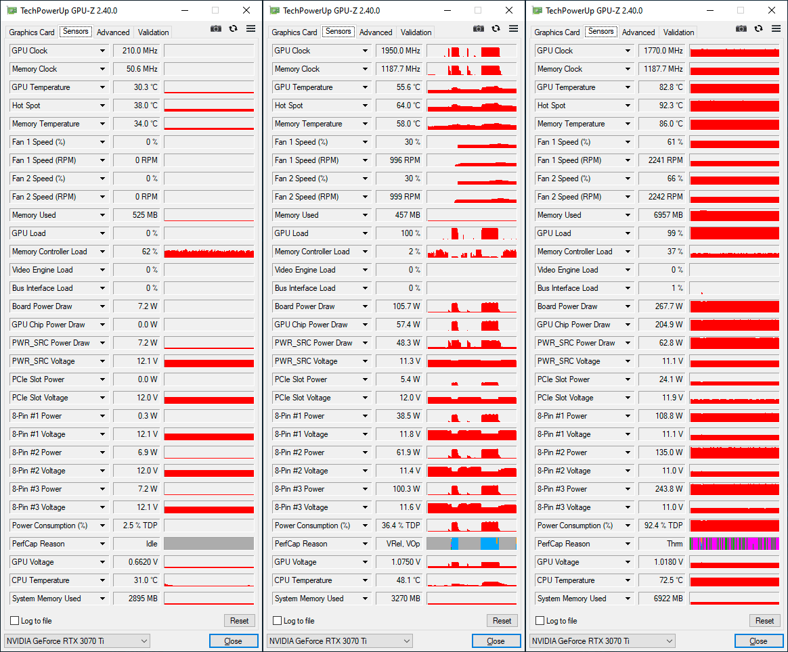
Task: Click the Close button in the right window
Action: (758, 641)
